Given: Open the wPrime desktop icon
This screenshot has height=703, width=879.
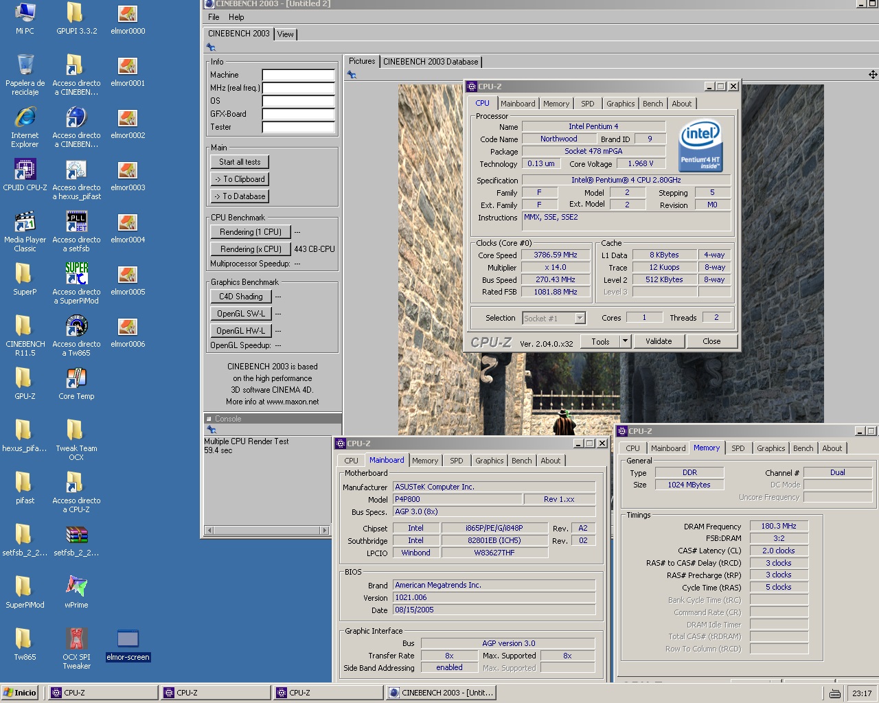Looking at the screenshot, I should [x=76, y=592].
